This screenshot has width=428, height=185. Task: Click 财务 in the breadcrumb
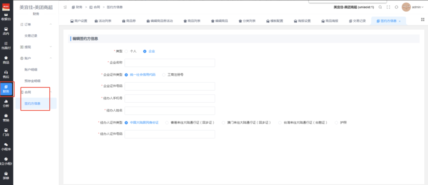pyautogui.click(x=77, y=7)
